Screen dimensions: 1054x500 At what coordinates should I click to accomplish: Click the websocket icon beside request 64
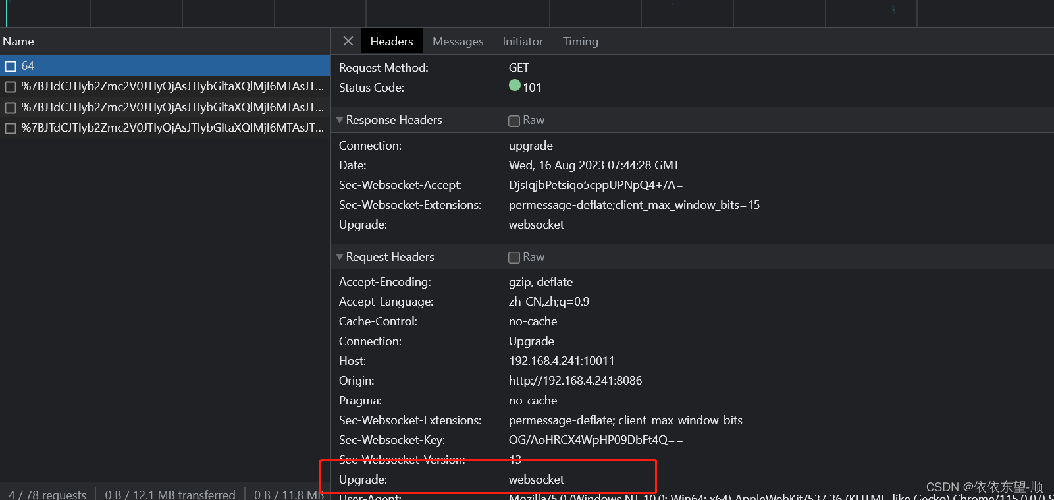click(x=11, y=66)
